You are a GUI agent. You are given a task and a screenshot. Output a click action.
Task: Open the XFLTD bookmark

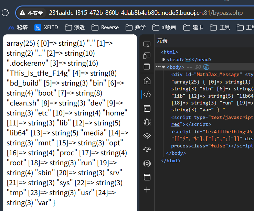pyautogui.click(x=46, y=27)
